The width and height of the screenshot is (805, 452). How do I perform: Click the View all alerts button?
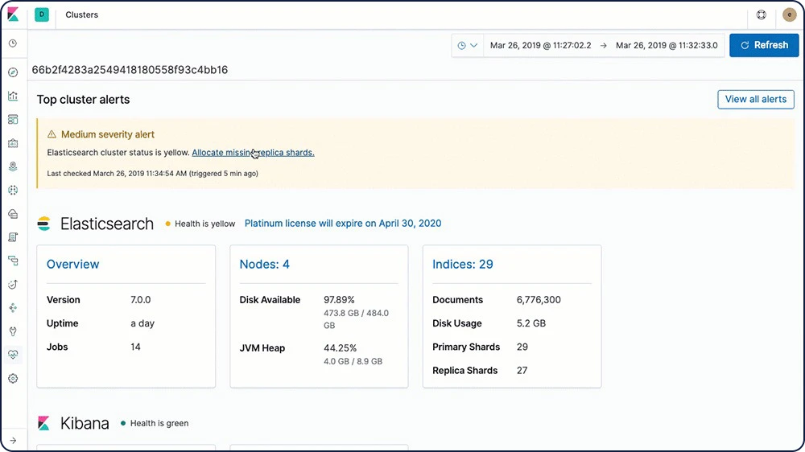(x=756, y=100)
